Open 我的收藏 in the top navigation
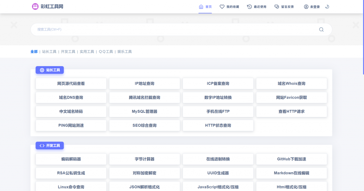The height and width of the screenshot is (191, 364). [x=229, y=7]
